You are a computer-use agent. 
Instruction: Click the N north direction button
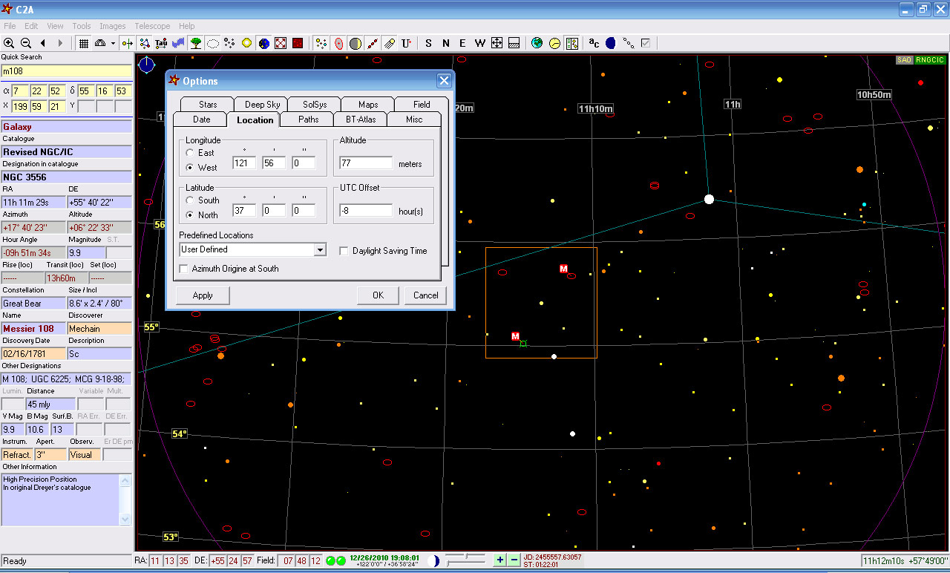445,43
